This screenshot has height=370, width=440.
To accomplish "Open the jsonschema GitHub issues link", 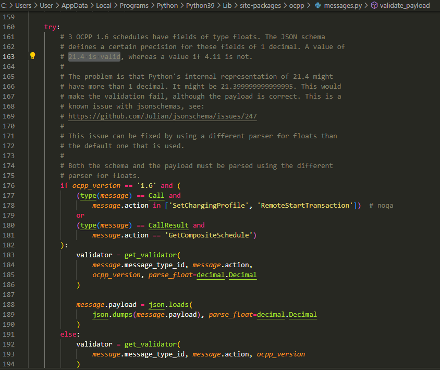I will (x=163, y=116).
